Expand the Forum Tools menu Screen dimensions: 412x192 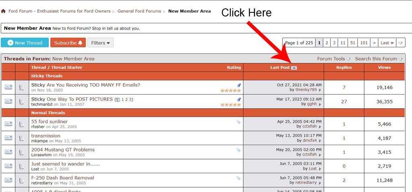[334, 59]
